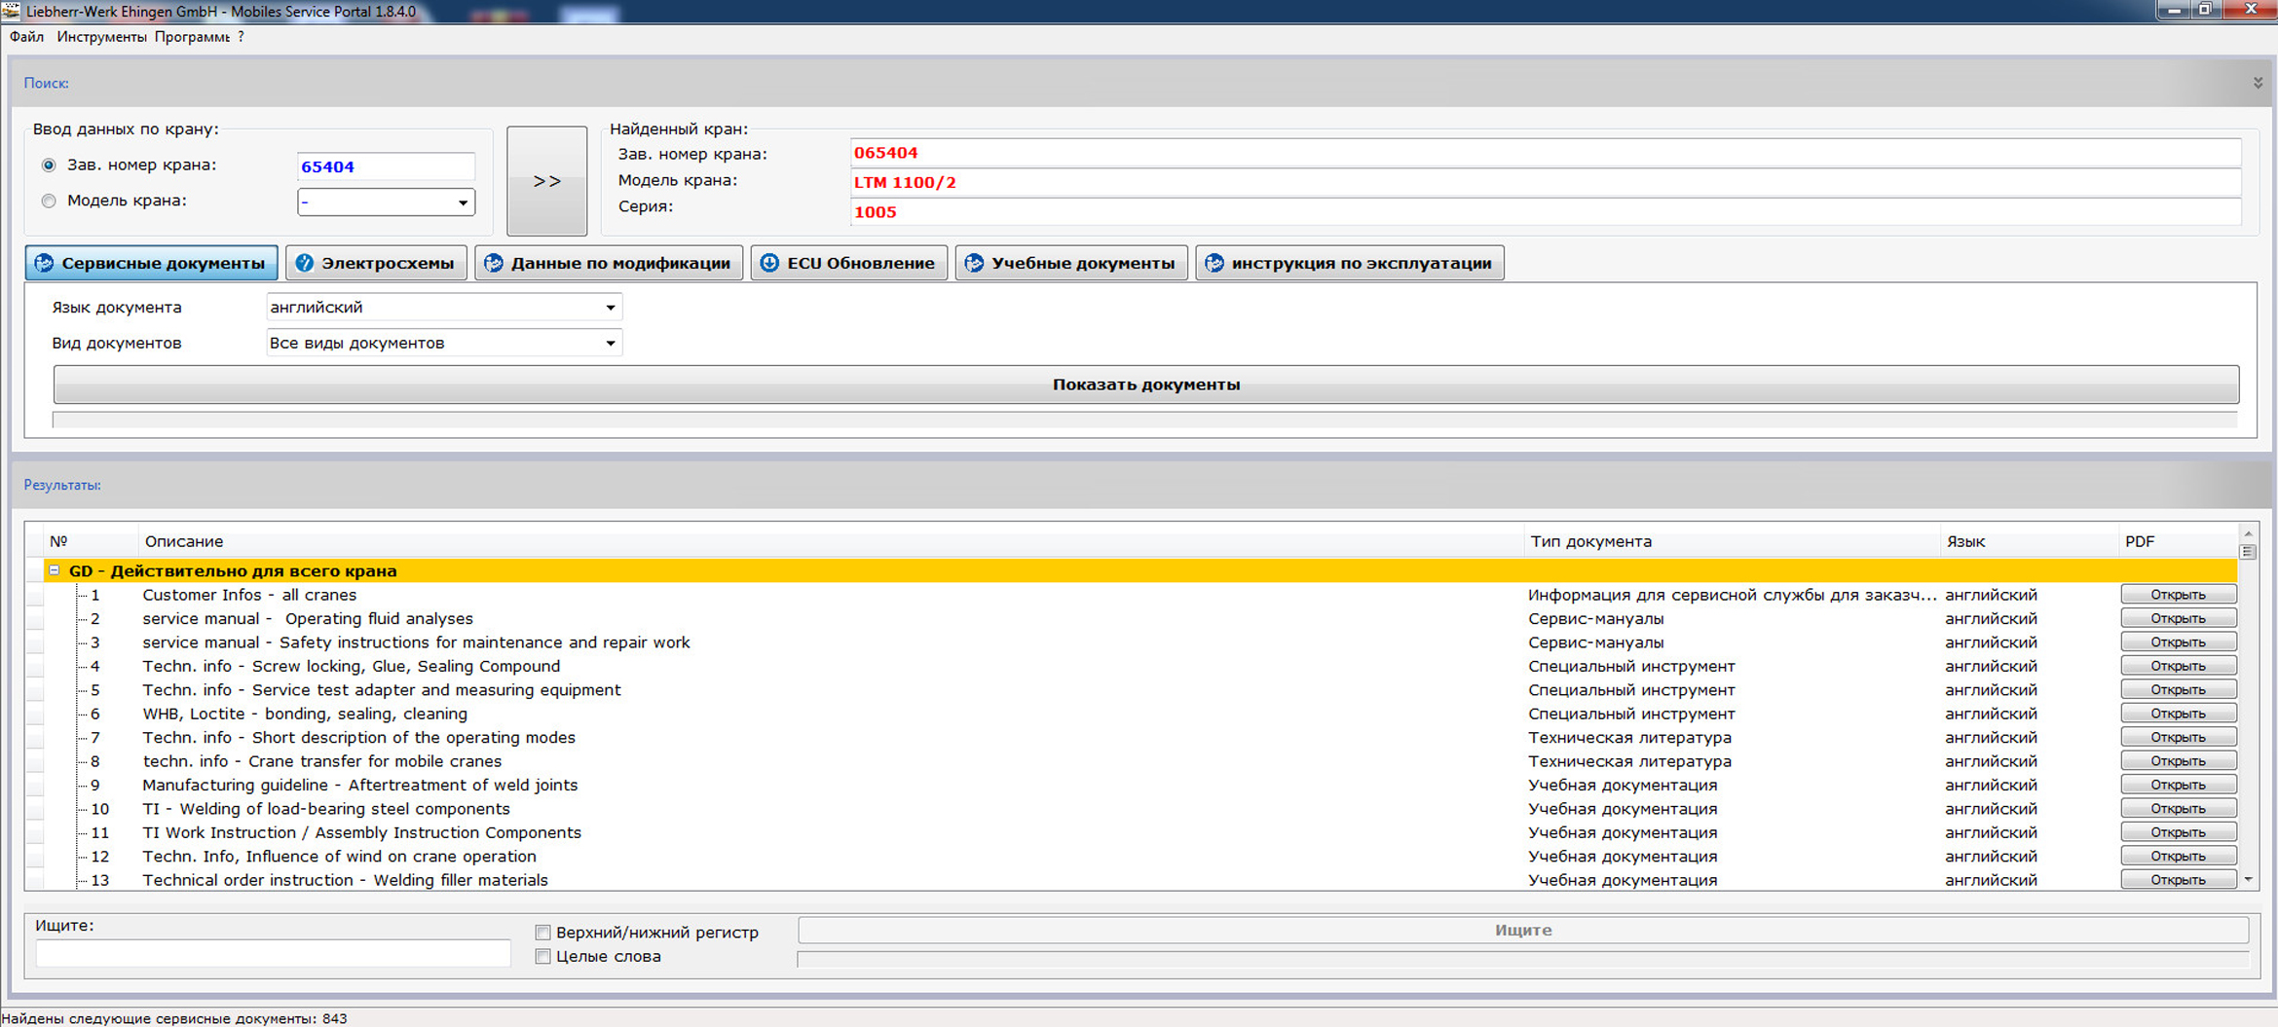Enable the Целые слова checkbox
Image resolution: width=2278 pixels, height=1027 pixels.
[x=543, y=957]
